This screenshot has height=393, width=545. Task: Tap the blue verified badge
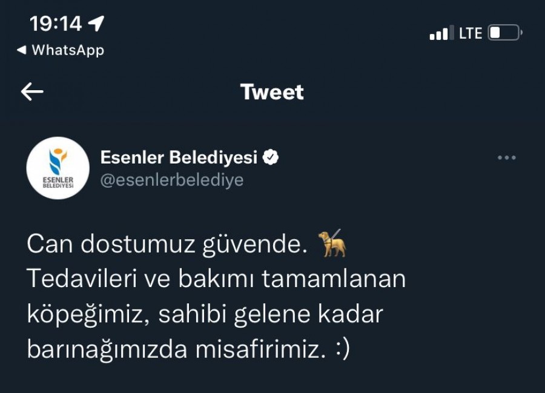click(x=271, y=158)
